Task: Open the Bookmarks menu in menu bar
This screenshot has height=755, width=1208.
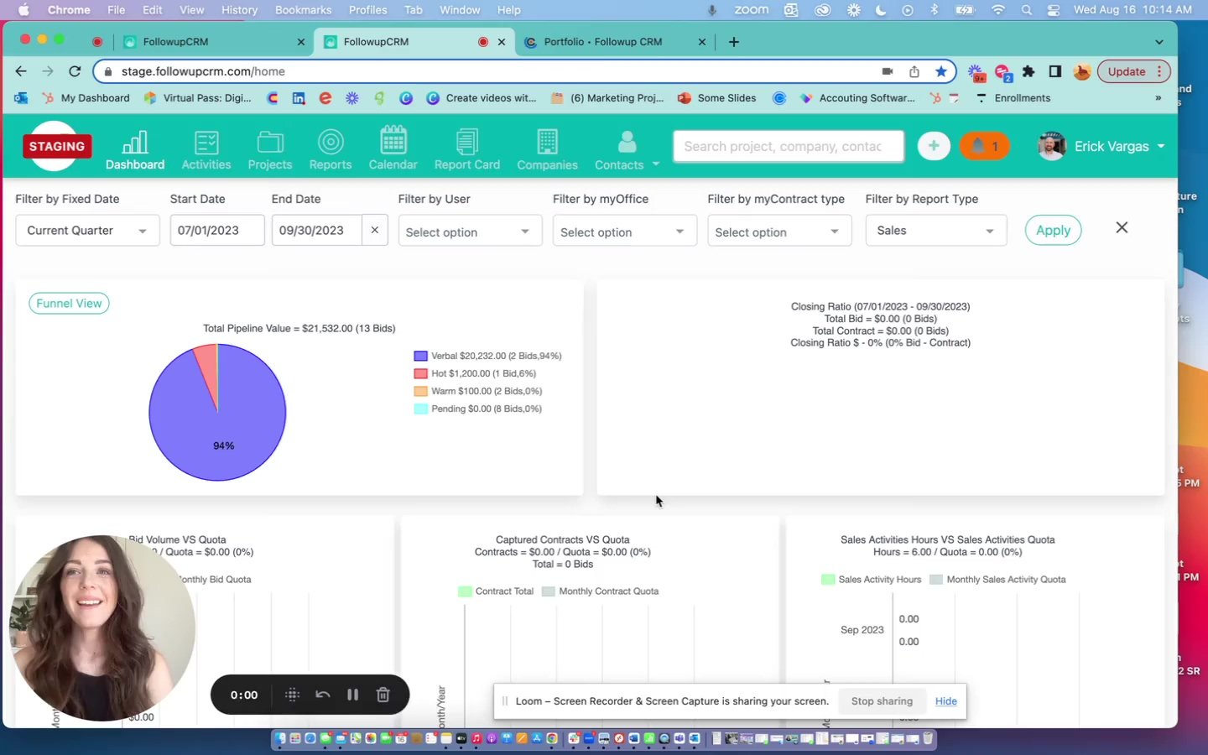Action: tap(303, 10)
